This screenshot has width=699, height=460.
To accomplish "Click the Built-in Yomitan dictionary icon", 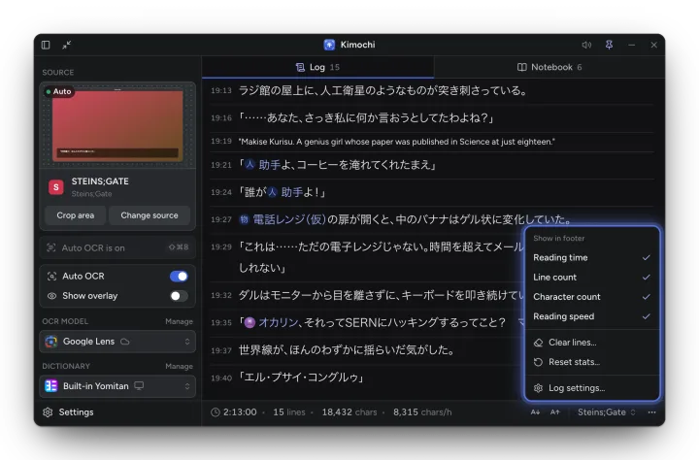I will 51,386.
